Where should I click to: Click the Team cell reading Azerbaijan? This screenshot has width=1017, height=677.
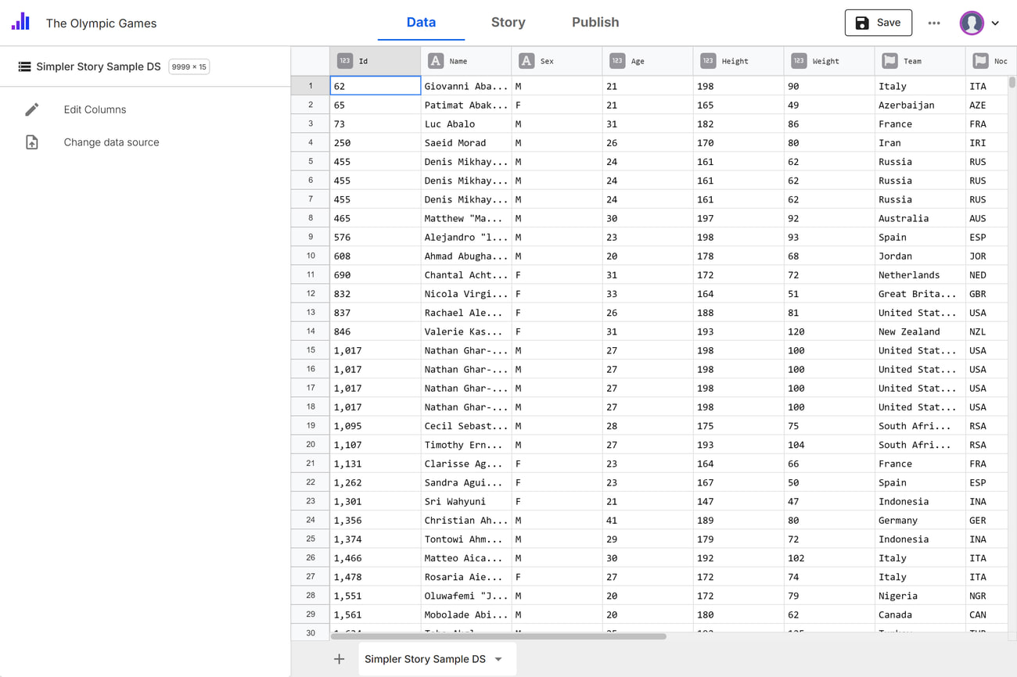[920, 105]
